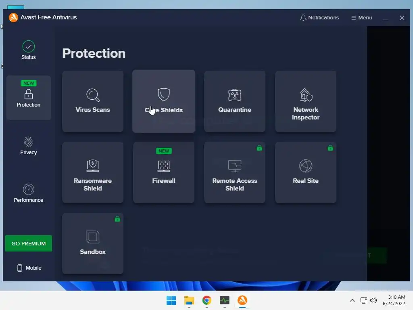Show hidden system tray icons
Viewport: 413px width, 310px height.
353,300
